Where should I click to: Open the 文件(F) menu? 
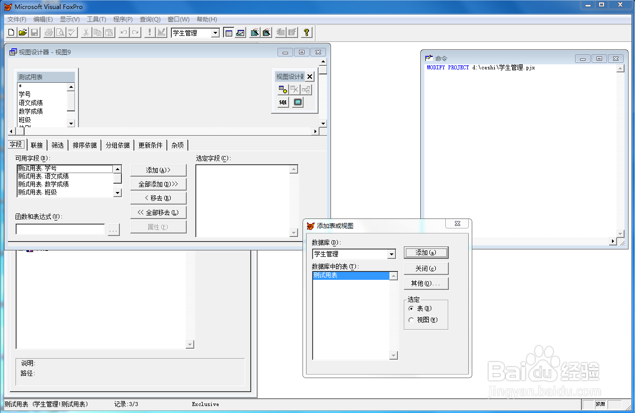(17, 19)
